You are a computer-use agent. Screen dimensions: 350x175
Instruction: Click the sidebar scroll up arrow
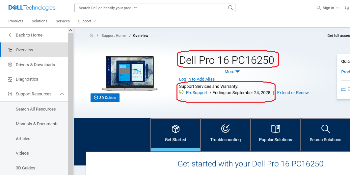70,30
